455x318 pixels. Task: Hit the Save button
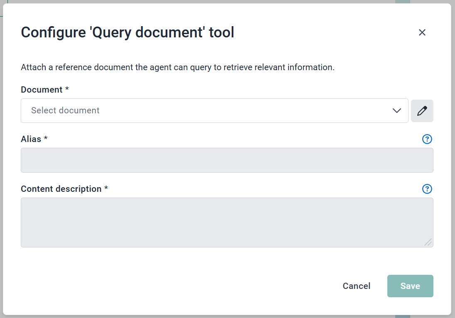click(x=410, y=286)
